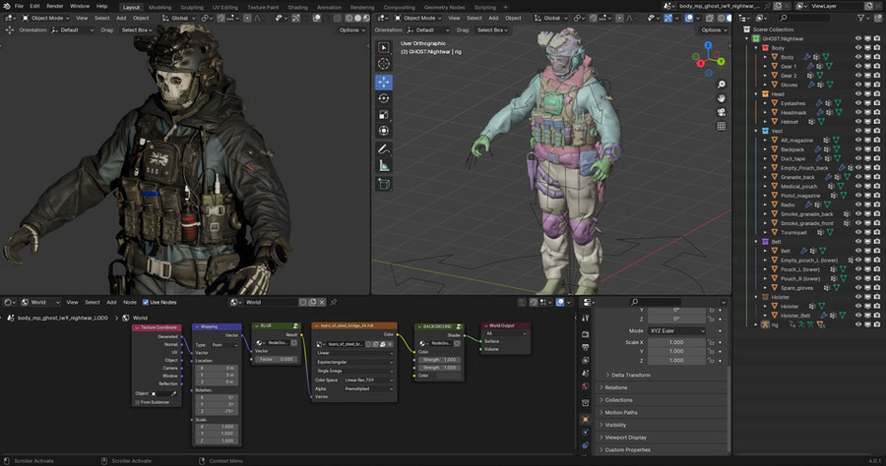Screen dimensions: 886x466
Task: Select the Transform tool in viewport toolbar
Action: 384,131
